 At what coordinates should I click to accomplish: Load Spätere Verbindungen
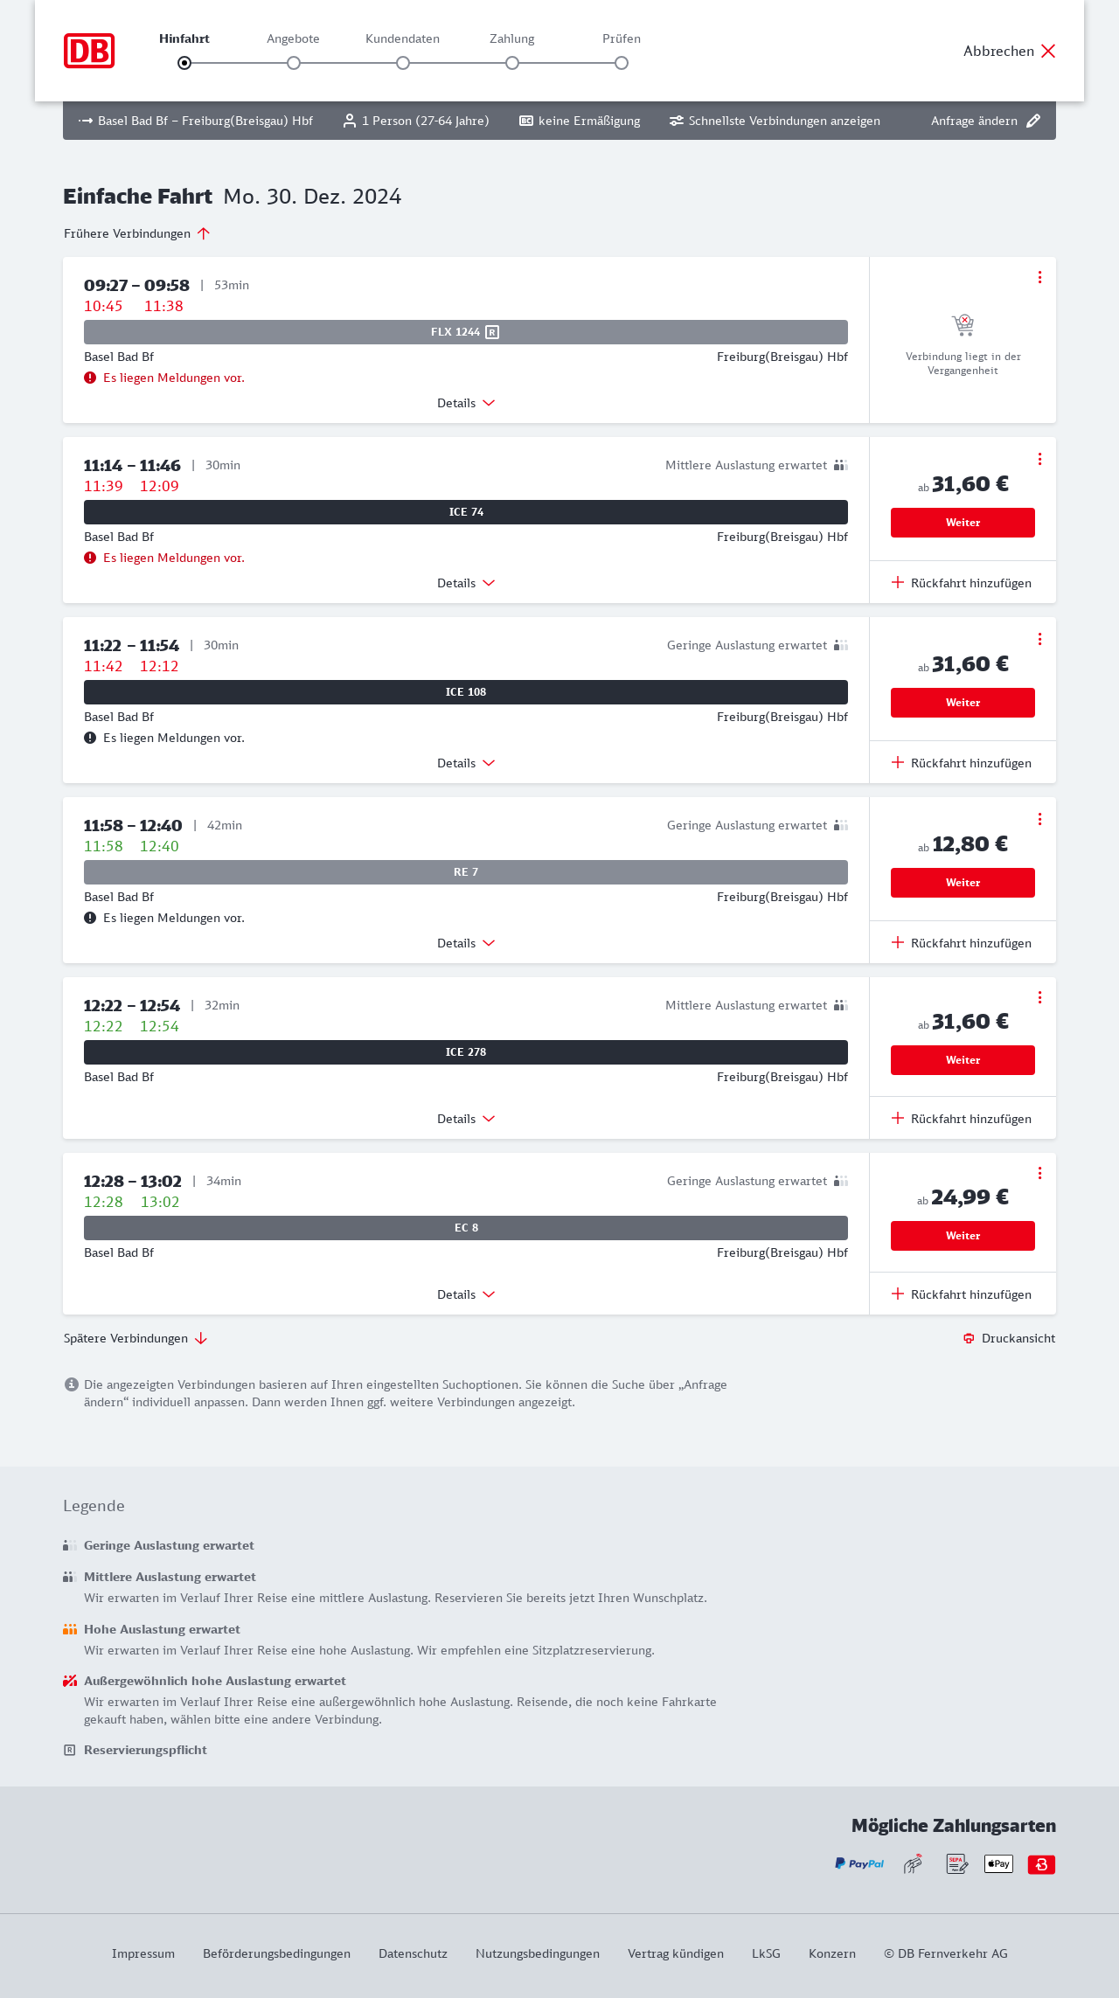136,1338
